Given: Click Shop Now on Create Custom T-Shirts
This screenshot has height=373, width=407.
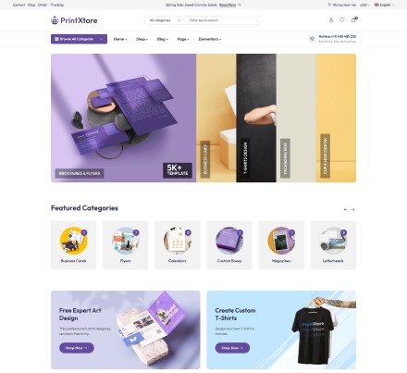Looking at the screenshot, I should 232,348.
